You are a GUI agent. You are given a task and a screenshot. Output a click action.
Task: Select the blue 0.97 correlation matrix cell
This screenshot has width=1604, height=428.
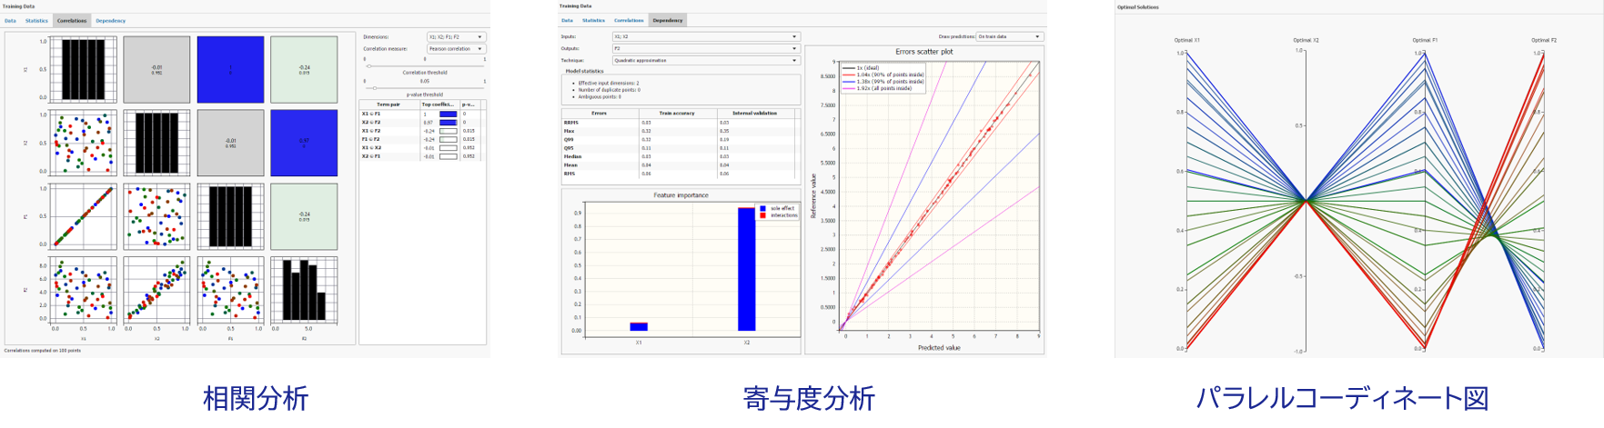click(304, 141)
